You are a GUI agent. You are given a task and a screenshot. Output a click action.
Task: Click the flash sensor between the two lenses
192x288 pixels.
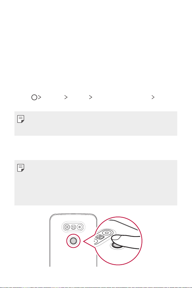click(x=73, y=227)
